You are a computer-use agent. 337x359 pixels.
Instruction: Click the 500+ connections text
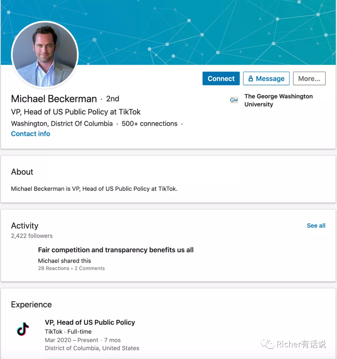149,124
